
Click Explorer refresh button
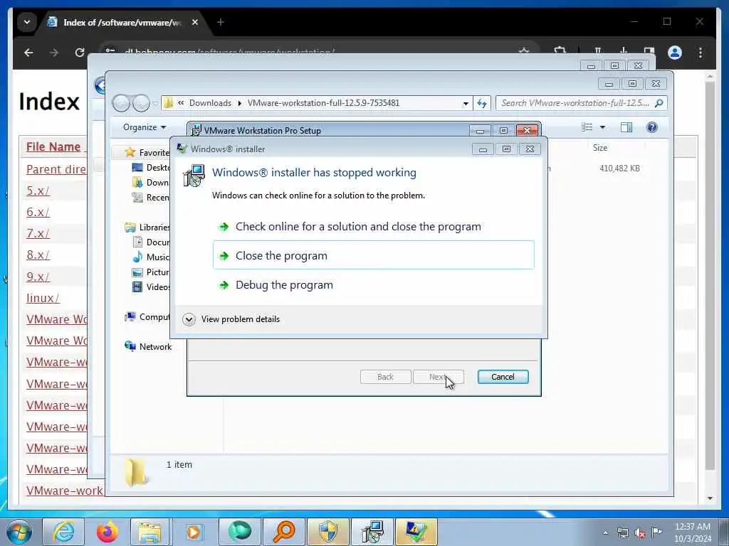(482, 103)
